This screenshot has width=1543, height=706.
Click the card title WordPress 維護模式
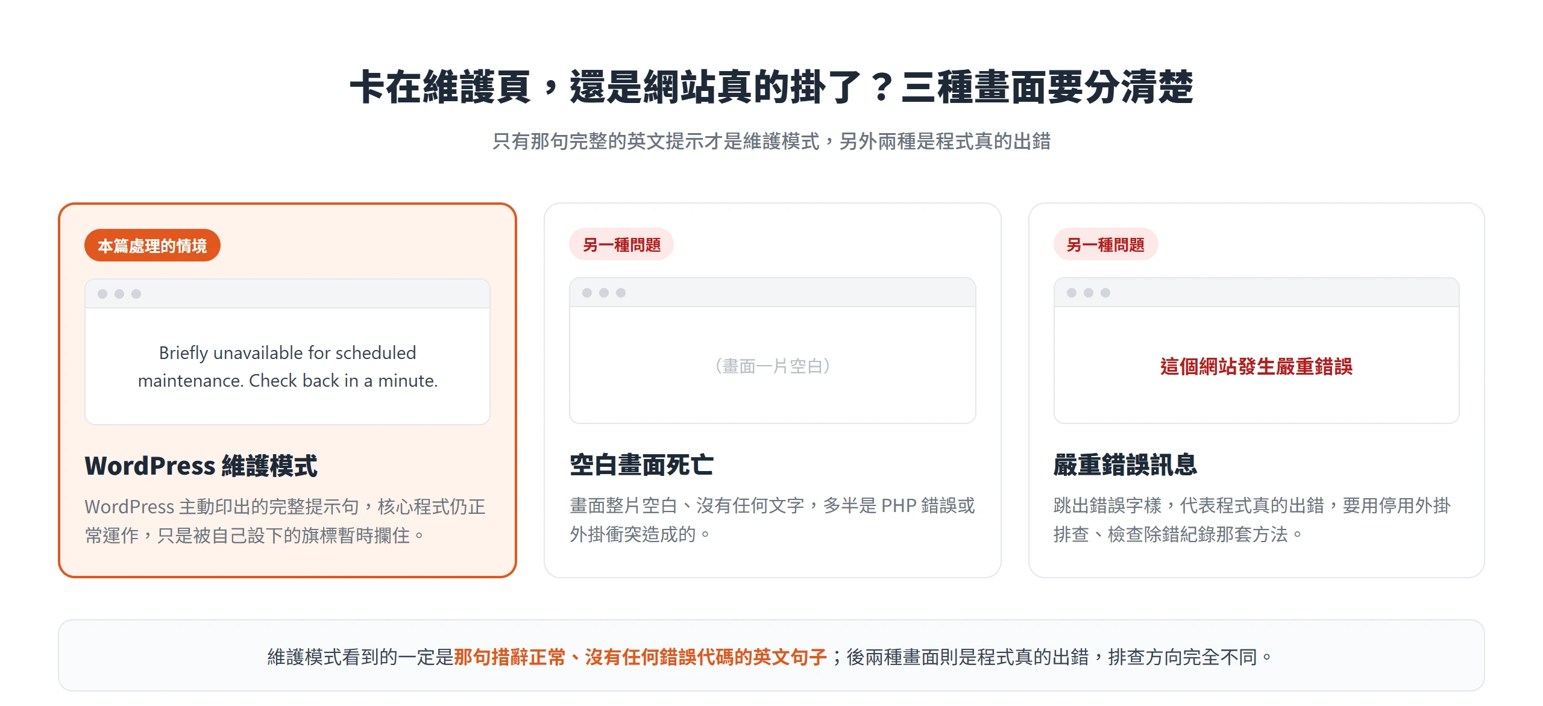click(x=201, y=466)
